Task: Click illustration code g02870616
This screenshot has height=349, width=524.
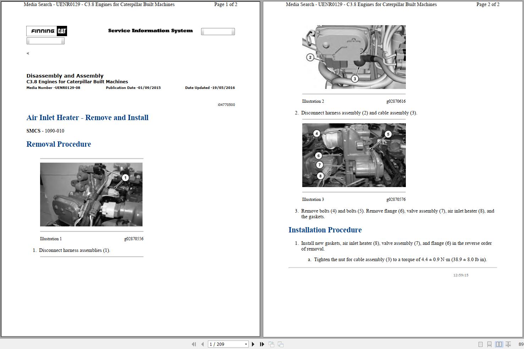Action: click(x=396, y=101)
